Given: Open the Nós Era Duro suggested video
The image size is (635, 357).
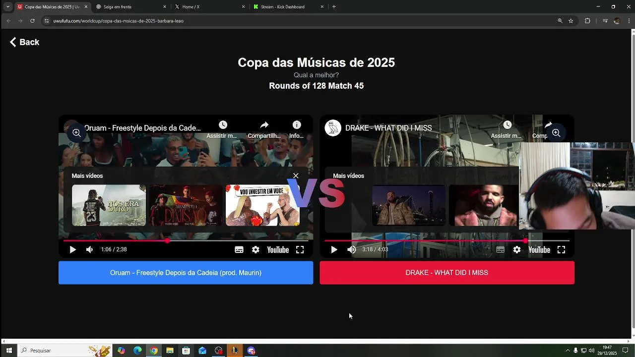Looking at the screenshot, I should click(x=109, y=205).
